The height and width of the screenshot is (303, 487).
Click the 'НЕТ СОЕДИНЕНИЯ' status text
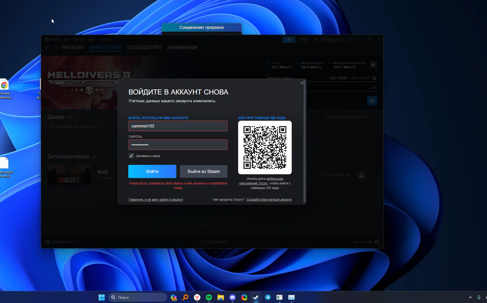(x=213, y=242)
